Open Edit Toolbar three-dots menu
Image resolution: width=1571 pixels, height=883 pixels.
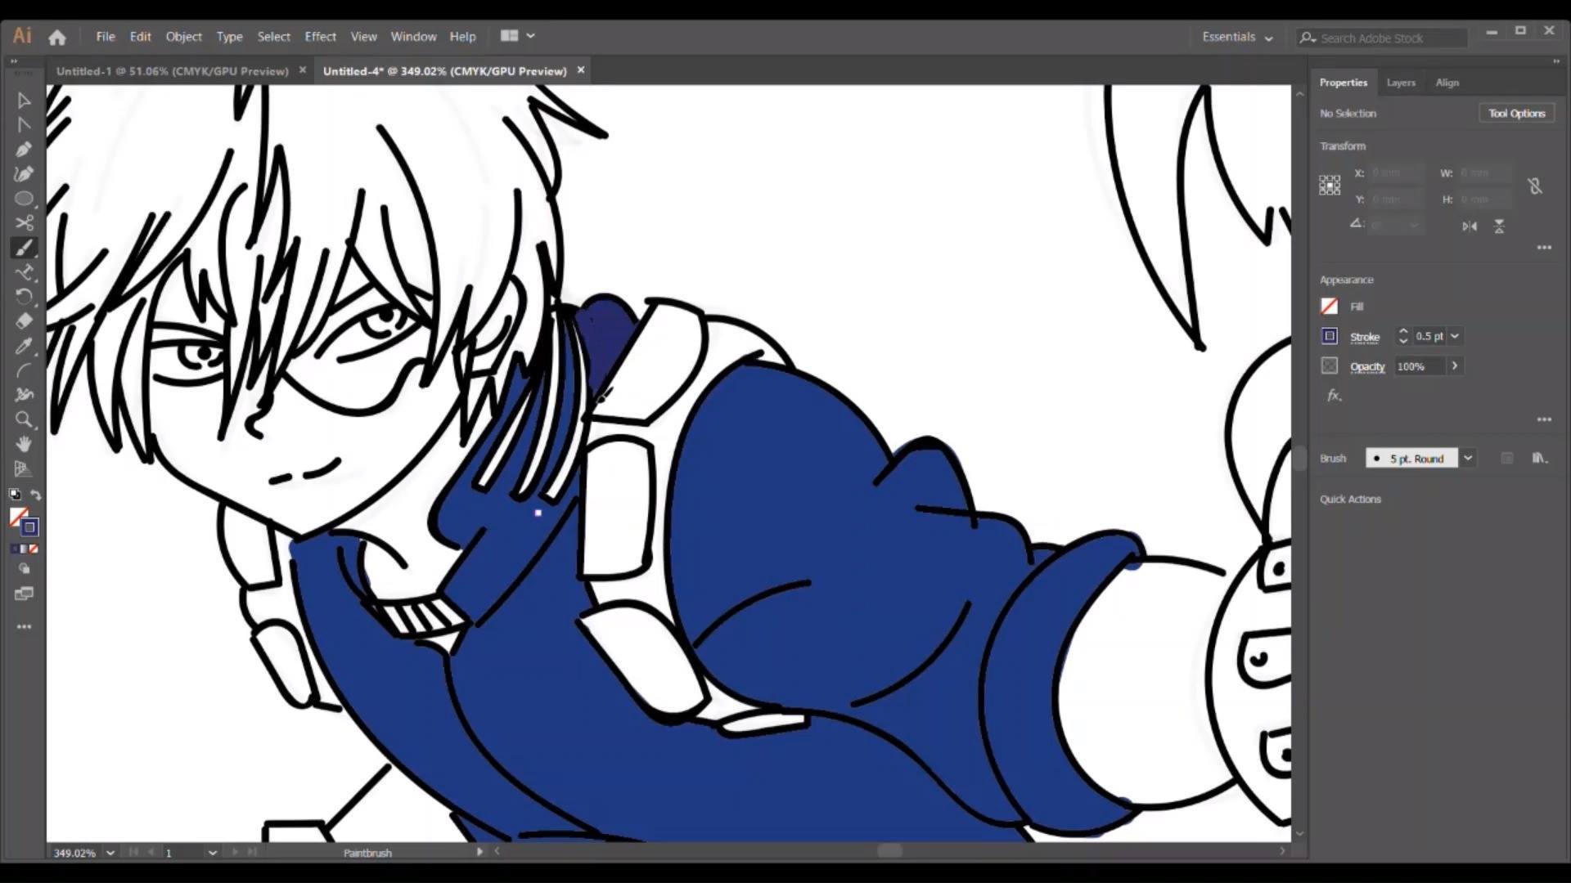[x=24, y=627]
